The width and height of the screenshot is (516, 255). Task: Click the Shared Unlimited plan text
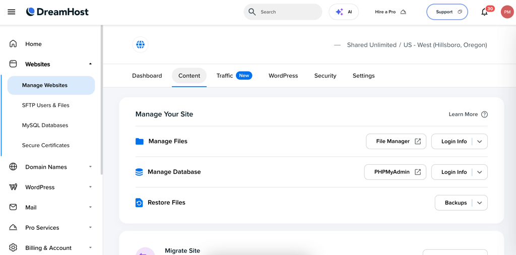372,45
